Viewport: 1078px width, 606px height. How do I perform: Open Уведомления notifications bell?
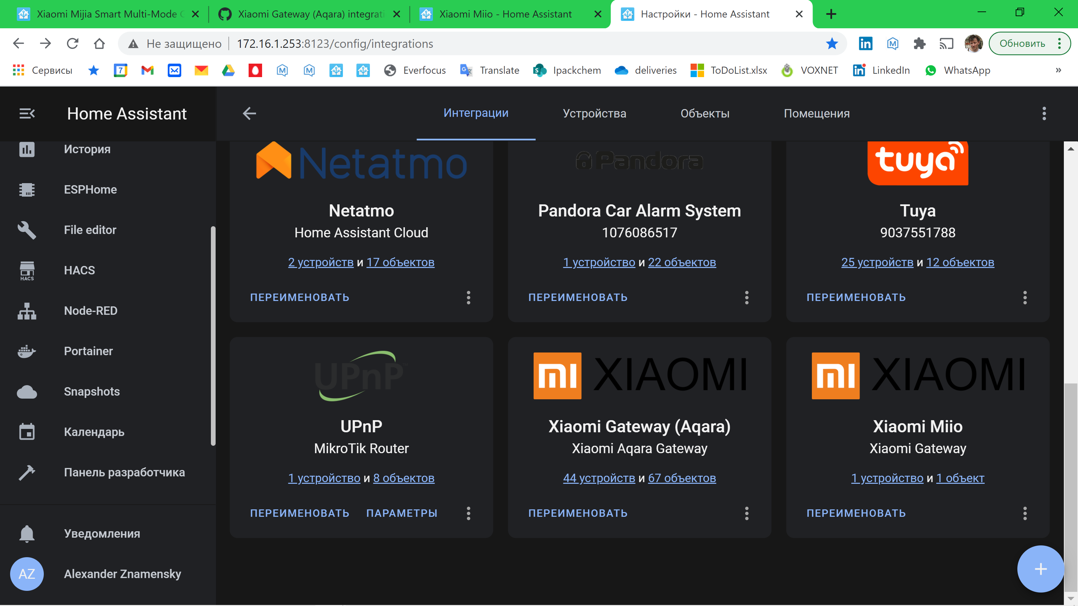pyautogui.click(x=27, y=534)
